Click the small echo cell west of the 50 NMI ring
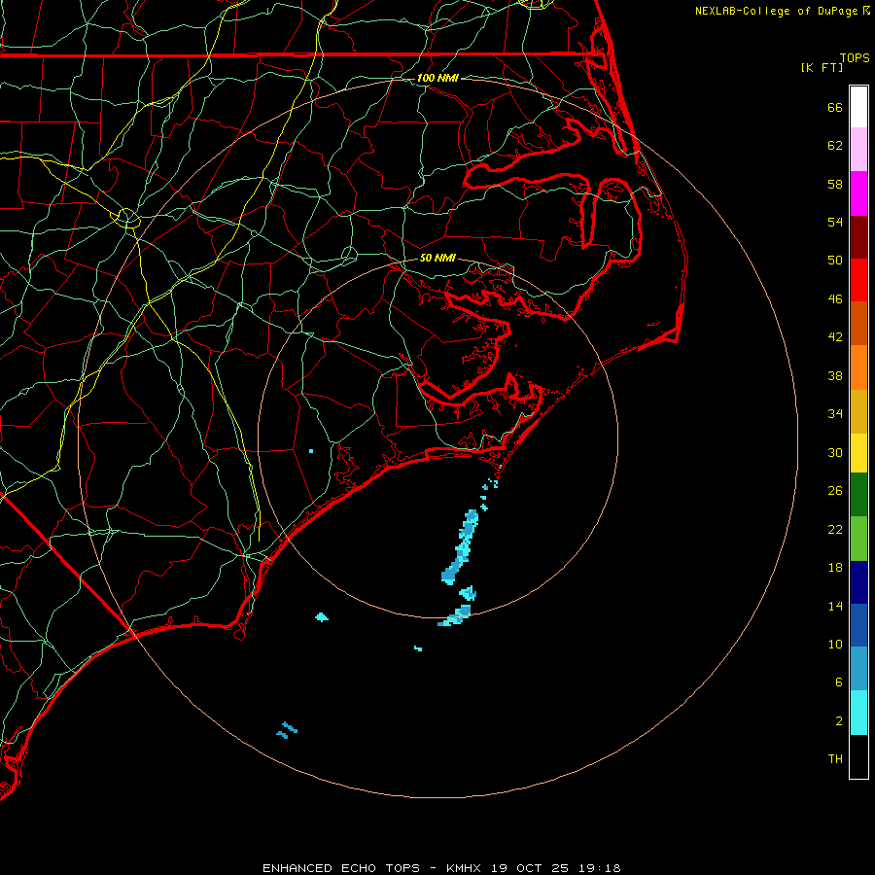 coord(322,616)
